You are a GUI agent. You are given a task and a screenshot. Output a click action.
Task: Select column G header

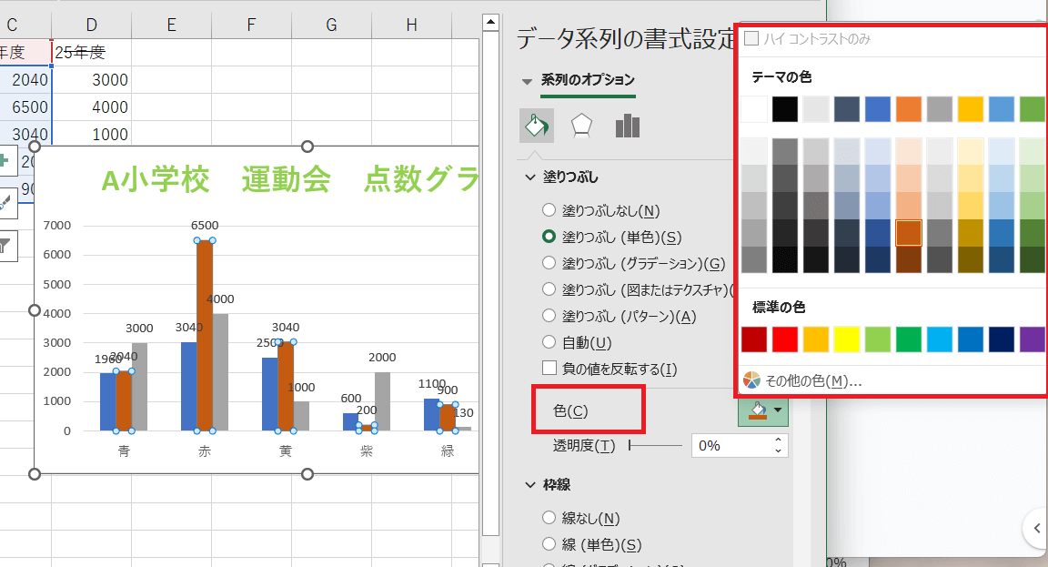[x=331, y=25]
